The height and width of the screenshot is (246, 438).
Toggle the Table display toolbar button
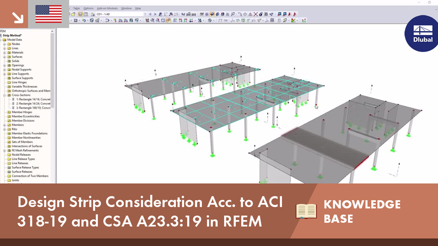click(x=86, y=14)
